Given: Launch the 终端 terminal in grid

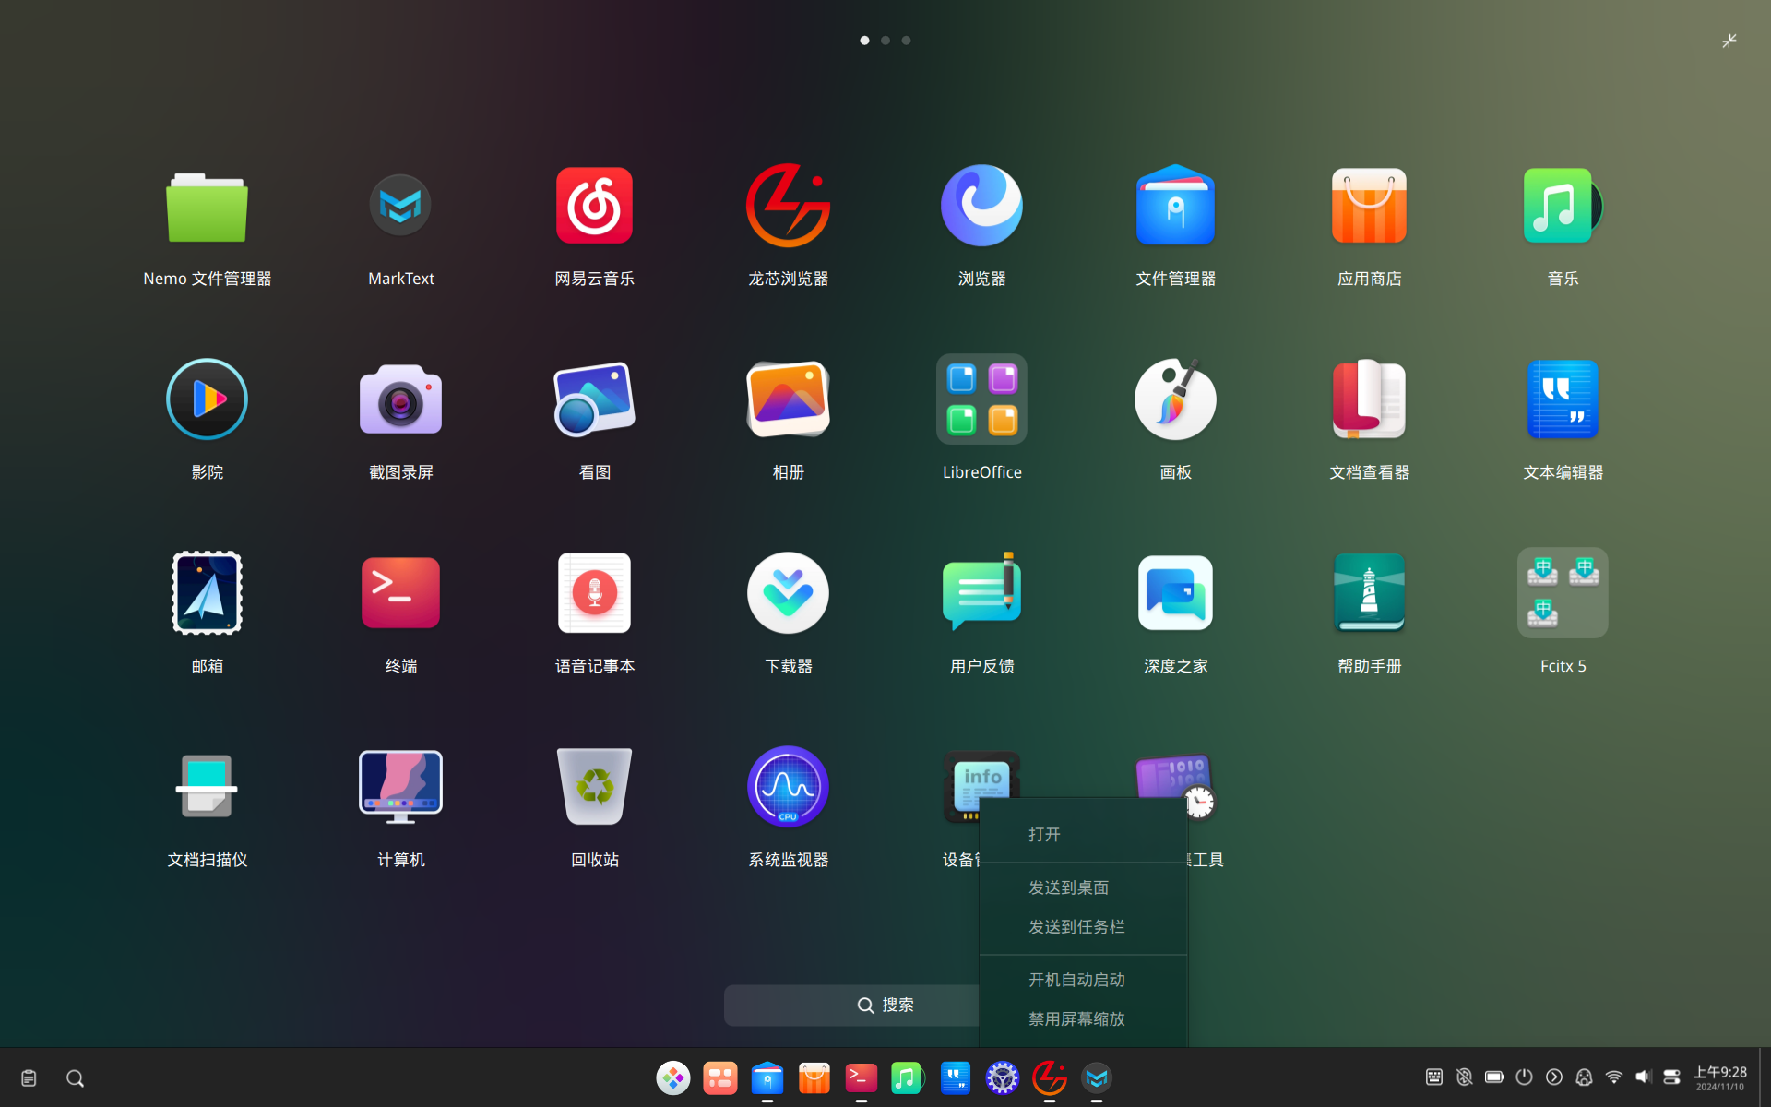Looking at the screenshot, I should (400, 594).
